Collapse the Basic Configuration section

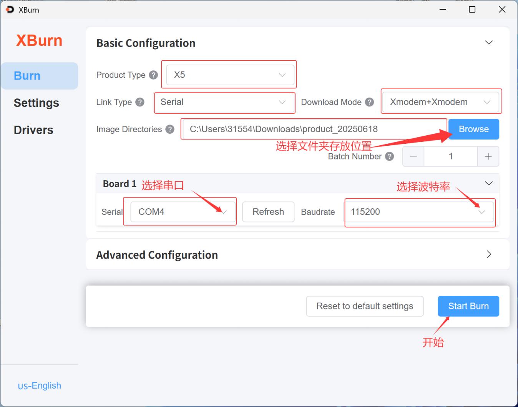point(489,43)
